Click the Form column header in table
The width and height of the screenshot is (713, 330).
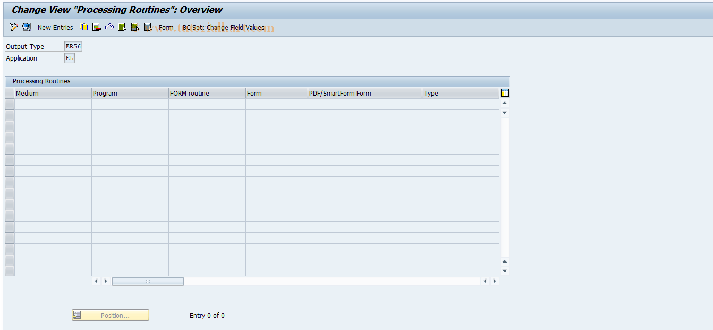pyautogui.click(x=277, y=93)
